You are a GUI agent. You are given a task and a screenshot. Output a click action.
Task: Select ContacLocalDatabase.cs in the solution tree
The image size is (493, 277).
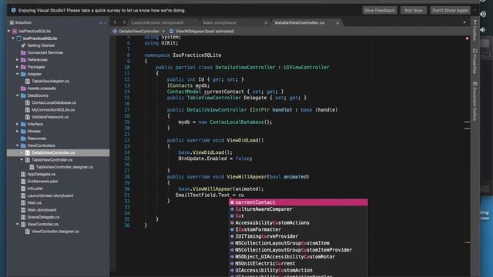(x=54, y=102)
